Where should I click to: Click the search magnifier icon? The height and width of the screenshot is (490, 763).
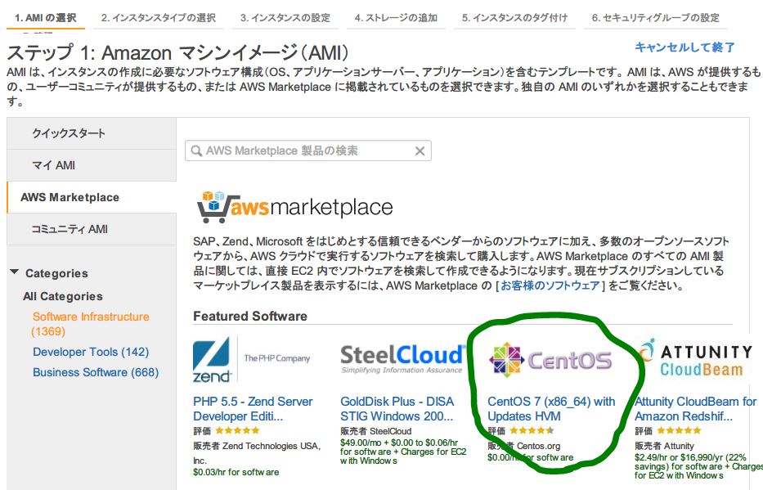(x=196, y=151)
